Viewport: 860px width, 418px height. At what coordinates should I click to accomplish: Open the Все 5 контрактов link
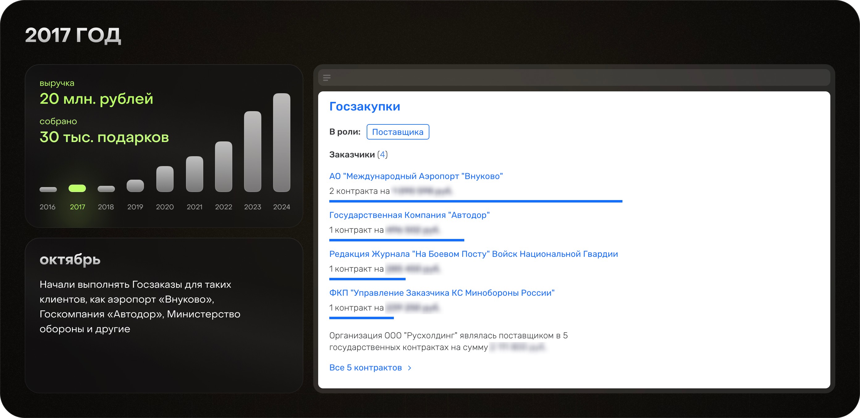pyautogui.click(x=365, y=368)
